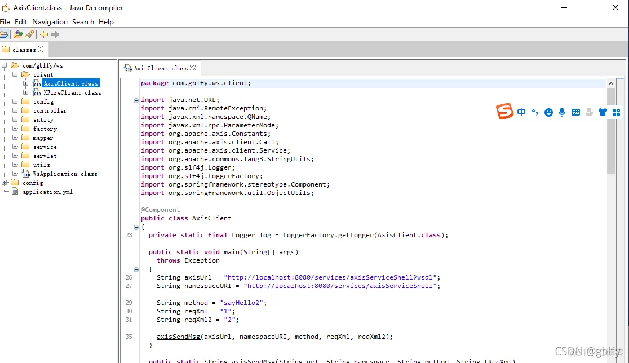The width and height of the screenshot is (629, 363).
Task: Click the AxisClient.class file icon in tree
Action: 37,83
